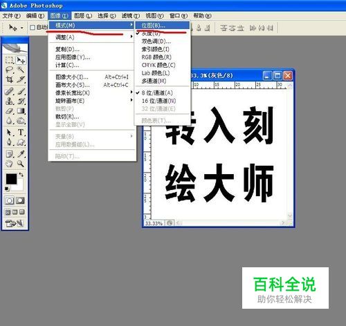Screen dimensions: 346x326
Task: Choose Full Screen with Menu Bar mode
Action: click(15, 212)
